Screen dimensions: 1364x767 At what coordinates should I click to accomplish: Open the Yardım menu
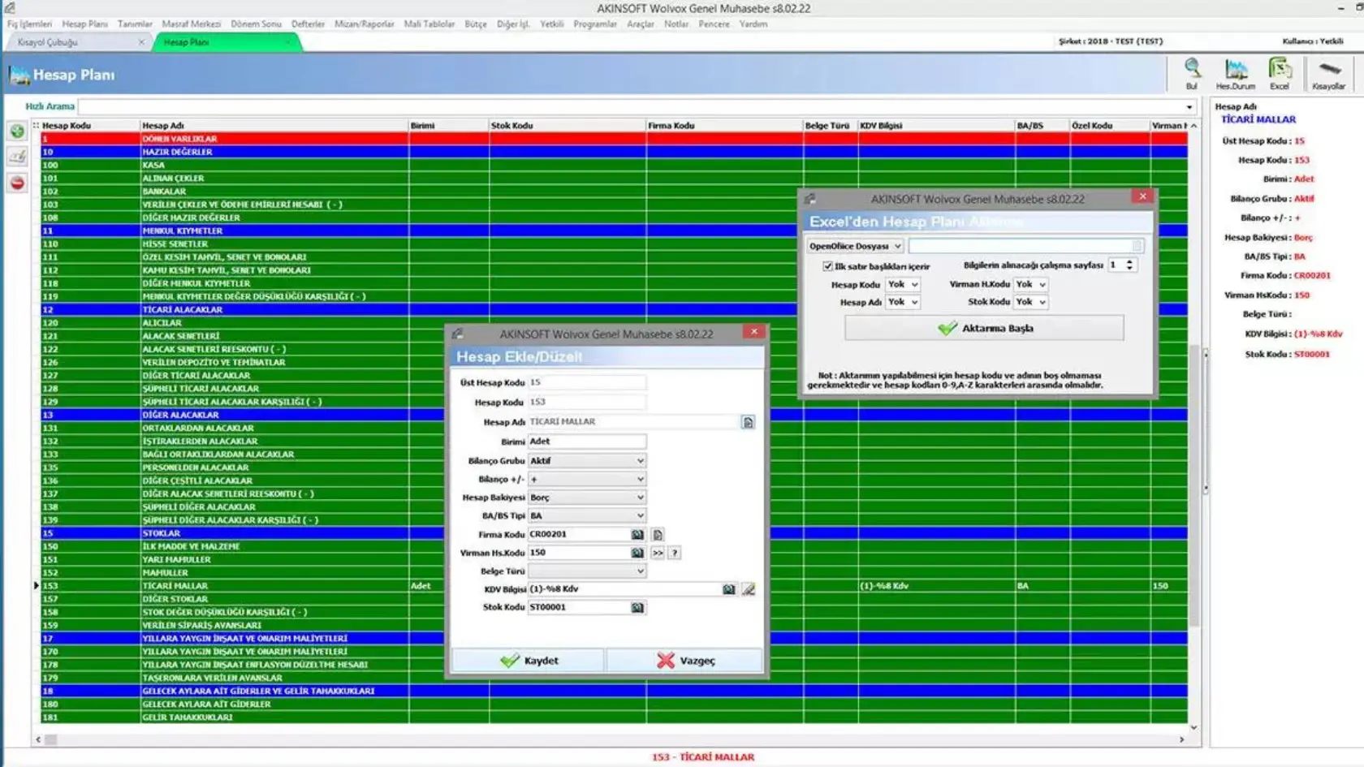[753, 24]
